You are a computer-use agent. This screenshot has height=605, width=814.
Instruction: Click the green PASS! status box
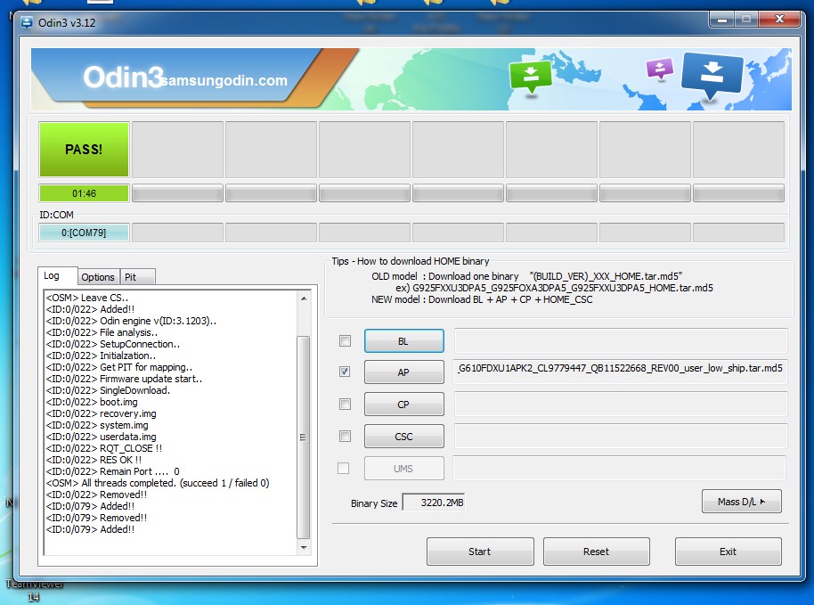[84, 150]
